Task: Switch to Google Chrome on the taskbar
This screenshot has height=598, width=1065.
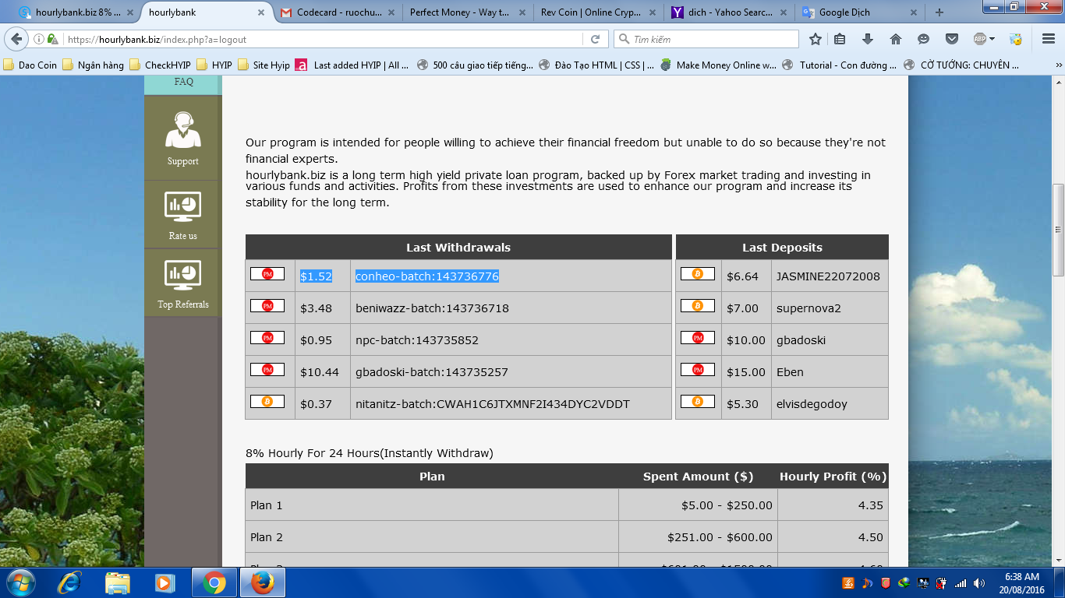Action: coord(214,582)
